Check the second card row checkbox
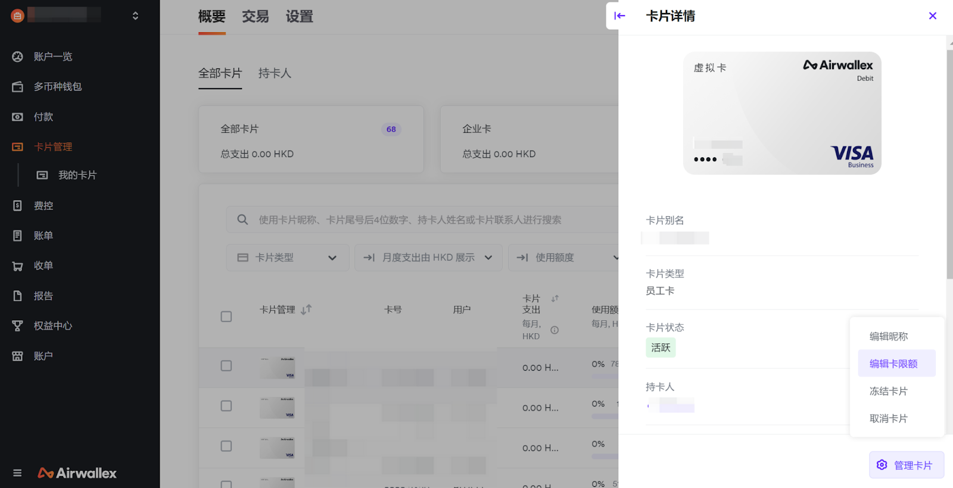The height and width of the screenshot is (488, 953). click(226, 406)
